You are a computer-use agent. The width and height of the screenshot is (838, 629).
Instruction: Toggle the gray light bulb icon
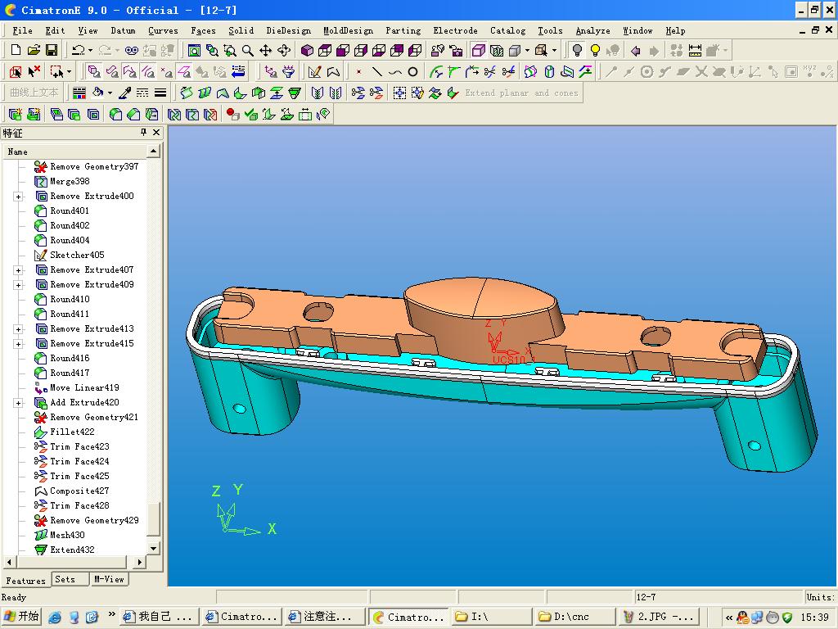click(x=577, y=51)
